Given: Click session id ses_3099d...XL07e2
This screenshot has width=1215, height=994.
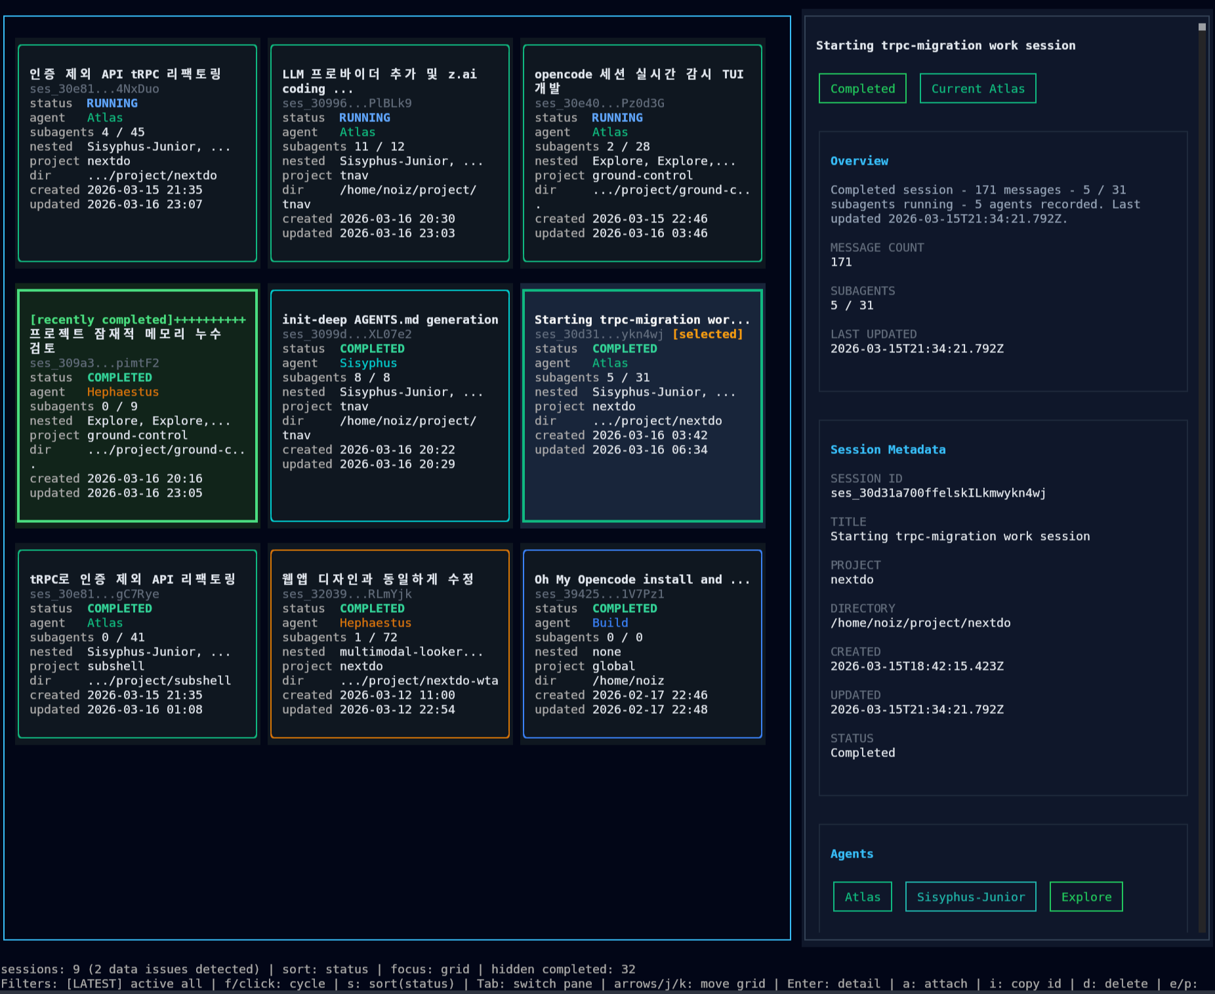Looking at the screenshot, I should coord(347,334).
